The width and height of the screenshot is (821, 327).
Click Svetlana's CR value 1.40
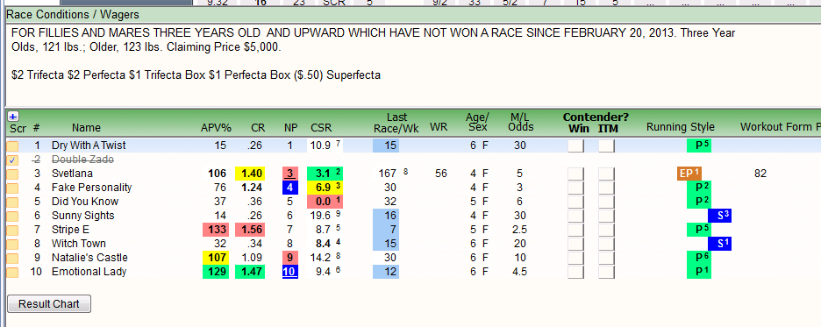(x=250, y=174)
